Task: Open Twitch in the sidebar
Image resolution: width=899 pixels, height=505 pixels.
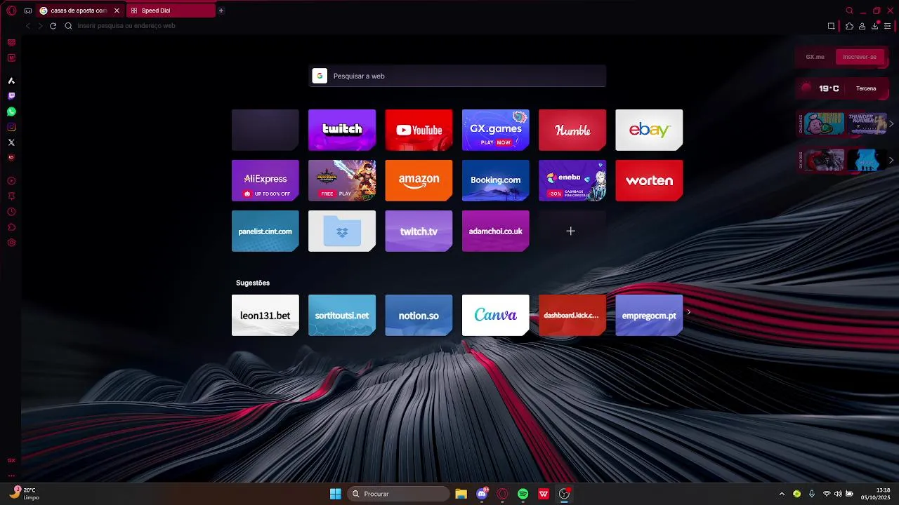Action: pyautogui.click(x=11, y=96)
